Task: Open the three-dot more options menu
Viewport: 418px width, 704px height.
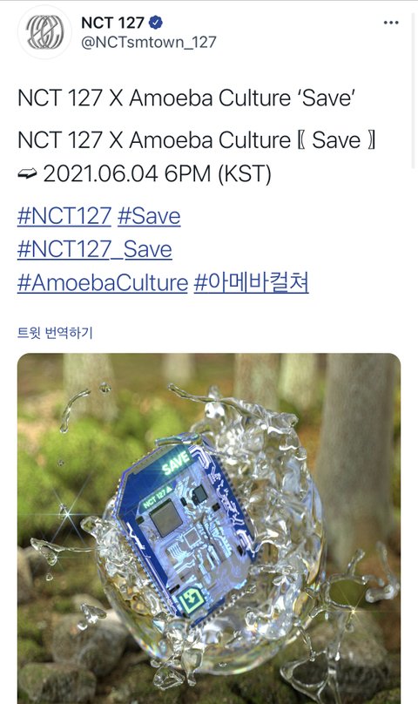Action: pos(391,23)
